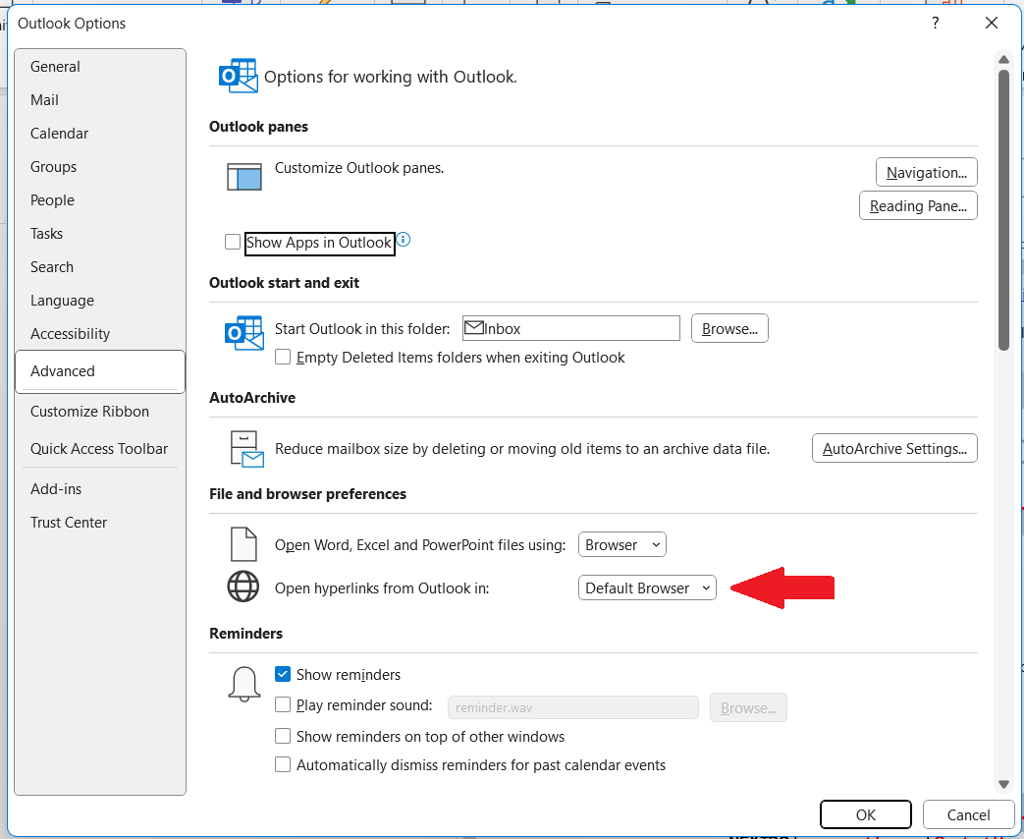Click the Outlook logo icon in the options header
1024x839 pixels.
238,76
